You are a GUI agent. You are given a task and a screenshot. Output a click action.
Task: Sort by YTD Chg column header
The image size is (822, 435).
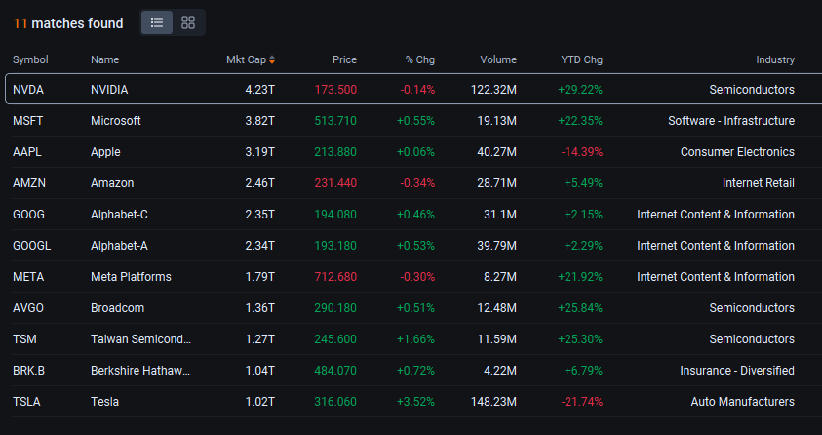point(581,59)
